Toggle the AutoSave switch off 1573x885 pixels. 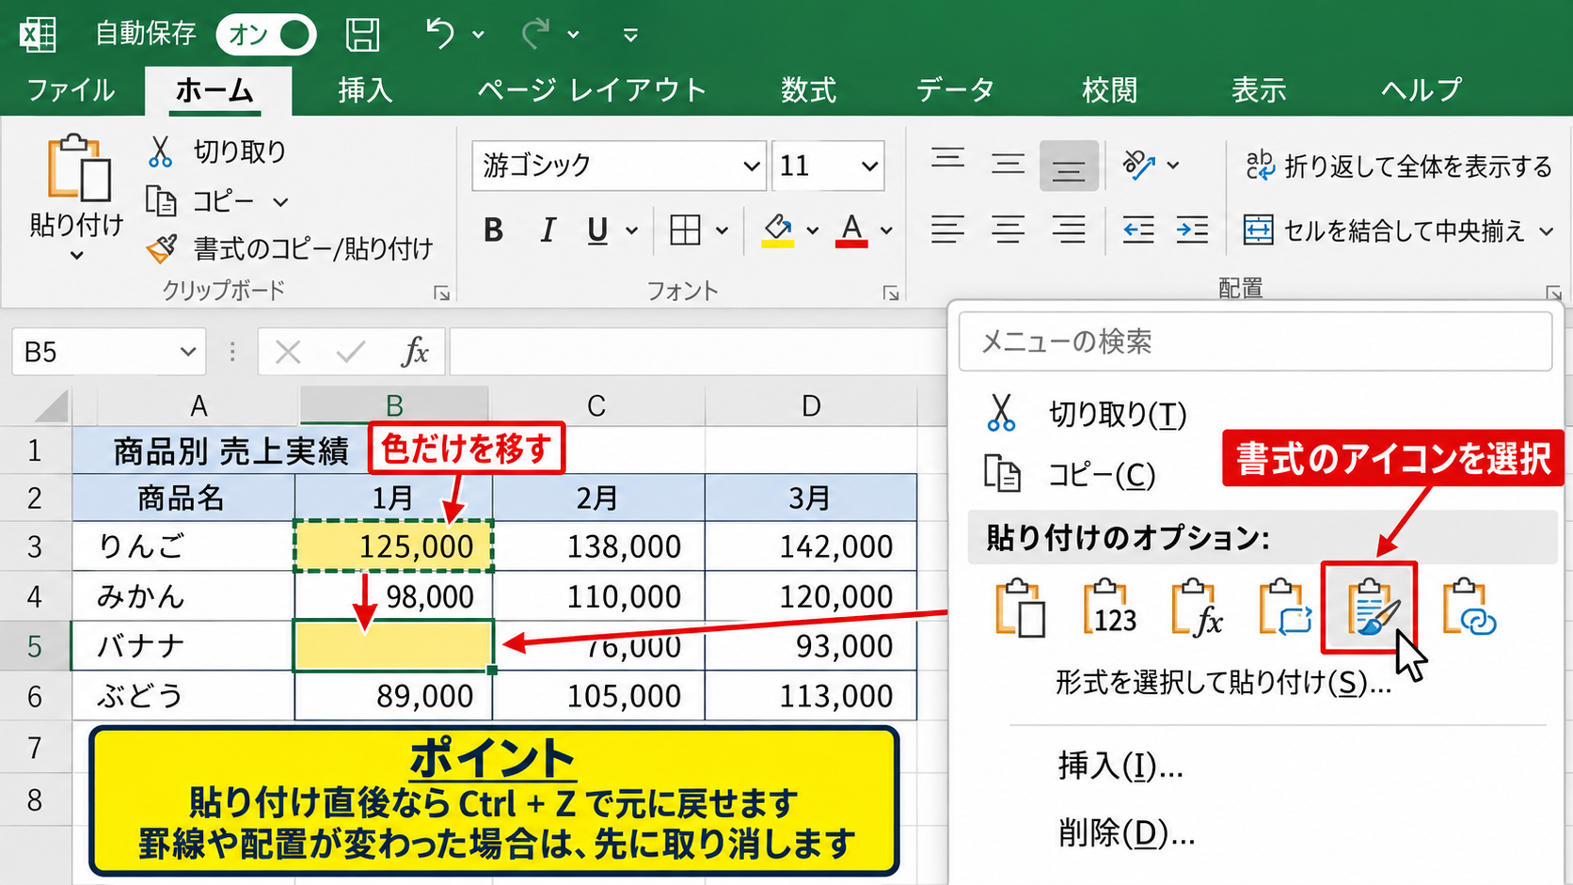click(266, 35)
